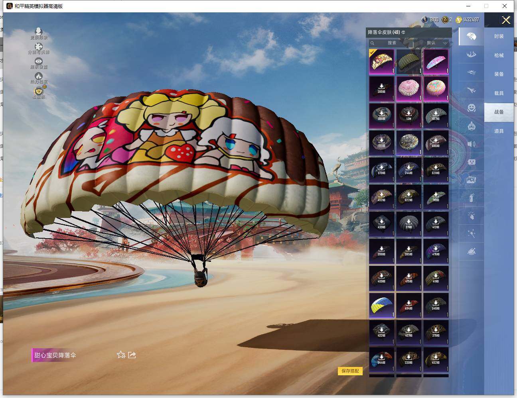Switch to the 道具 tab

[499, 131]
